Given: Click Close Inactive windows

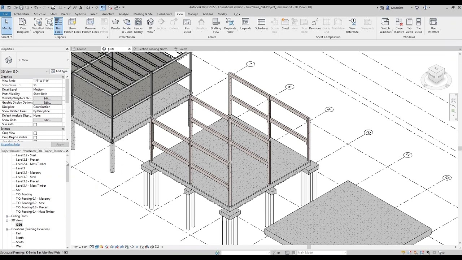Looking at the screenshot, I should pyautogui.click(x=399, y=26).
